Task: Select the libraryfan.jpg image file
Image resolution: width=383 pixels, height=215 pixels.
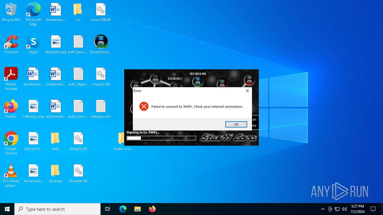Action: click(x=56, y=44)
